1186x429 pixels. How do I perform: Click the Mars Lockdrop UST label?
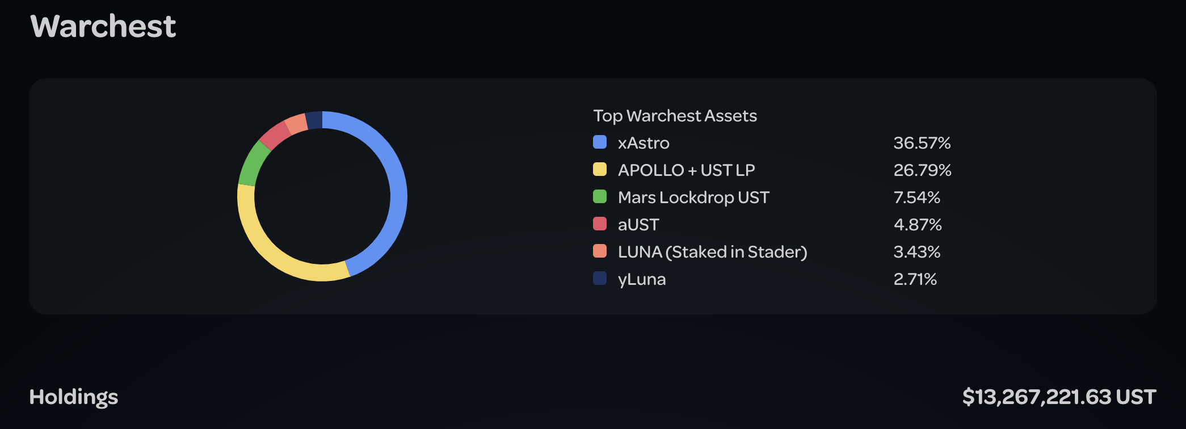pos(693,197)
